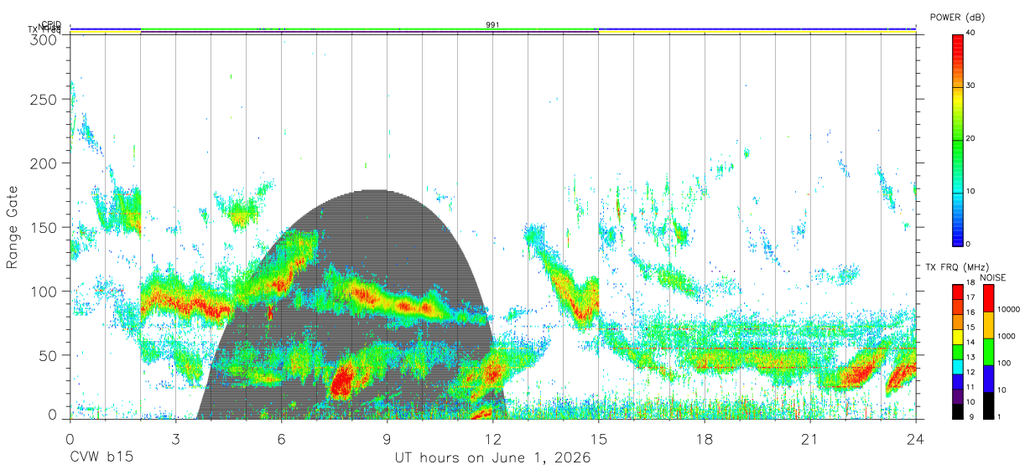This screenshot has width=1030, height=475.
Task: Click the '300' range gate tick label
Action: coord(43,39)
